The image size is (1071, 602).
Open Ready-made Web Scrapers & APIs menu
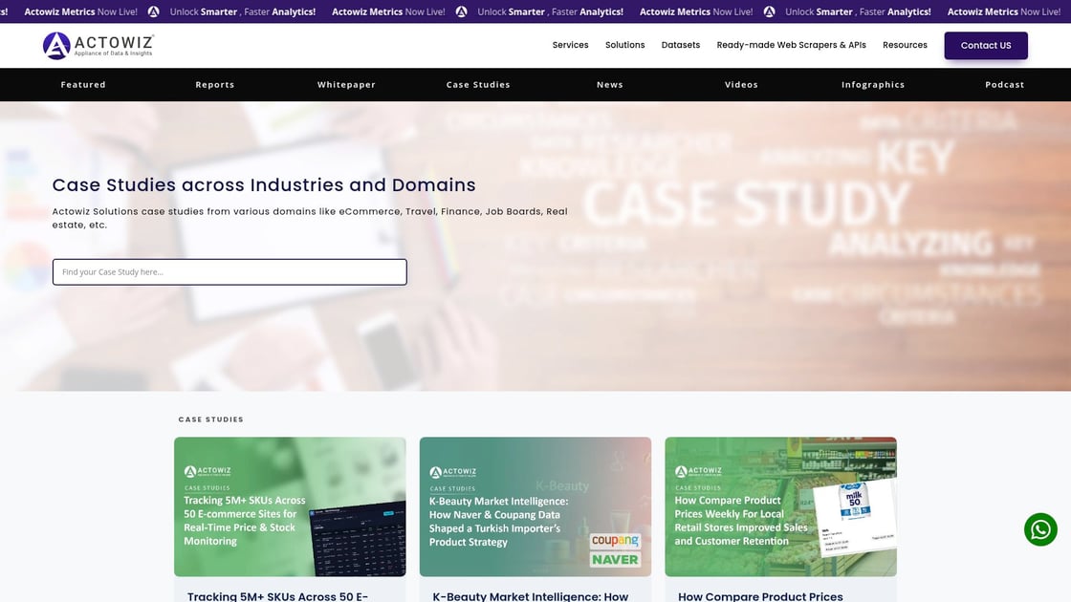791,45
